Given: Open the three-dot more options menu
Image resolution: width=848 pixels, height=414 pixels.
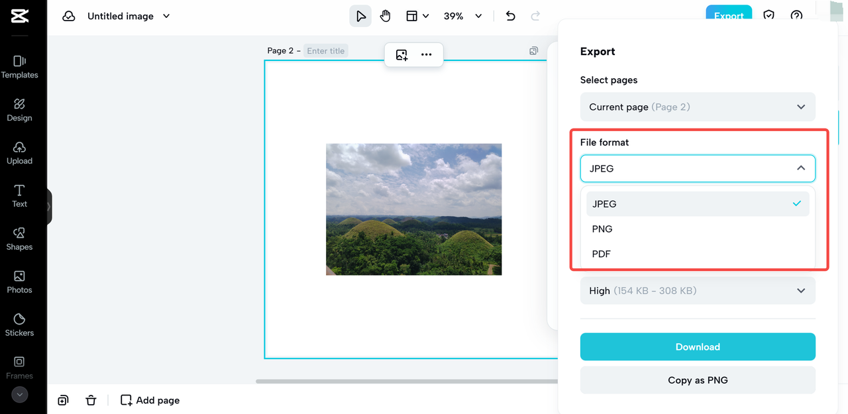Looking at the screenshot, I should tap(427, 55).
